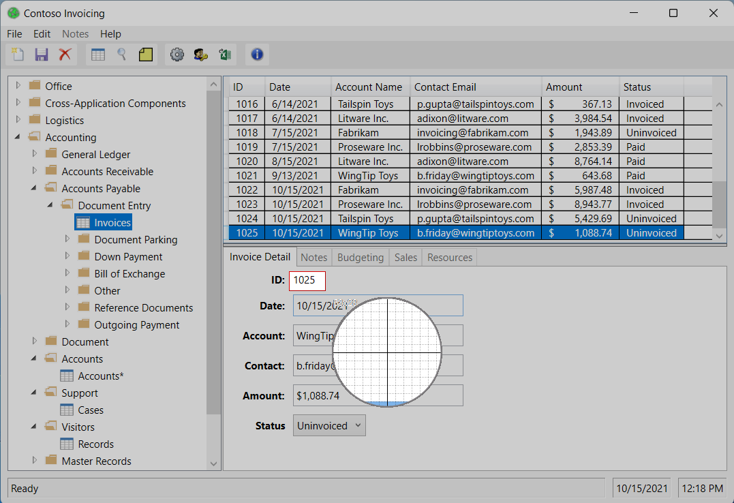
Task: Click the ID field showing 1025
Action: (x=307, y=280)
